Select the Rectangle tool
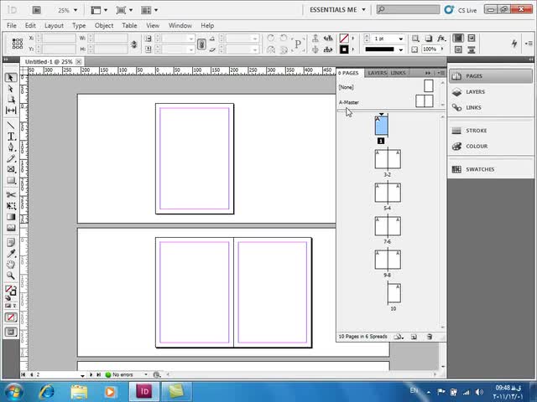 pos(11,180)
